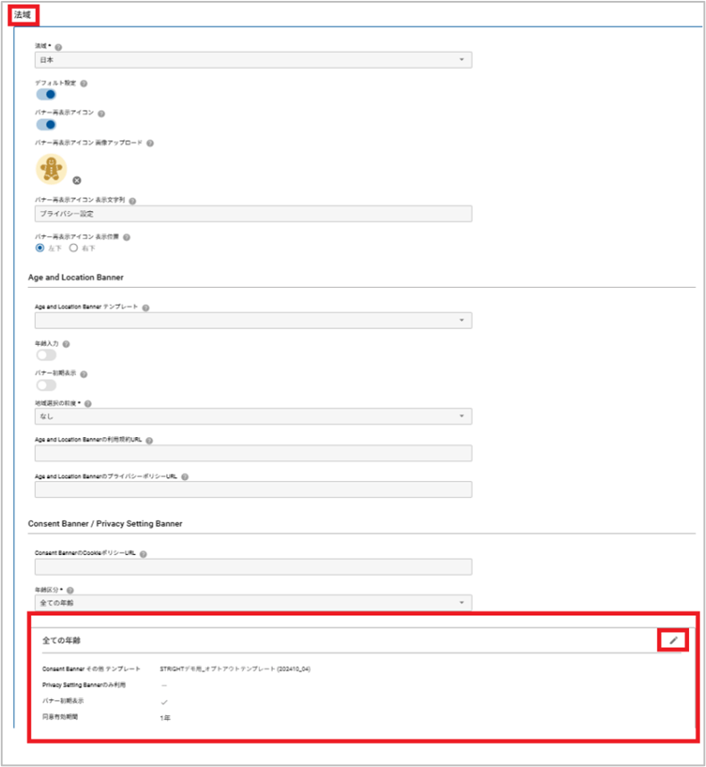
Task: Toggle the バナー再表示アイコン switch
Action: point(46,124)
